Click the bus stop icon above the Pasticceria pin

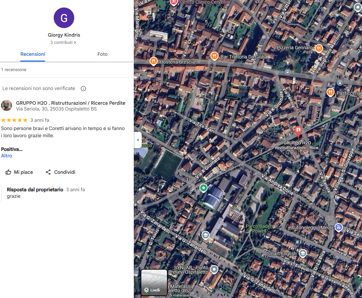[x=340, y=83]
